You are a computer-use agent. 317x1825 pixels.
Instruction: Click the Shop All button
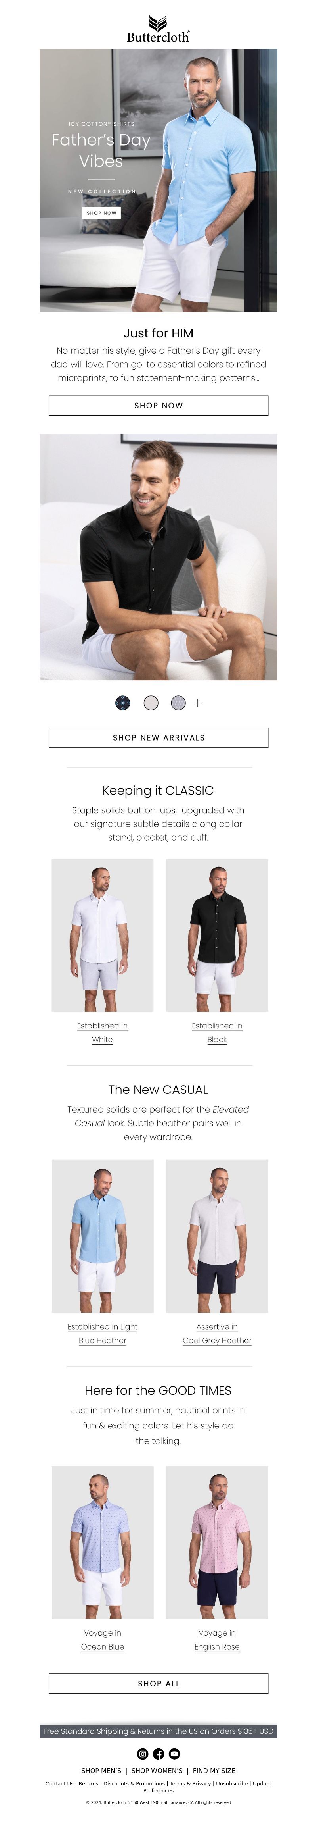coord(158,1683)
